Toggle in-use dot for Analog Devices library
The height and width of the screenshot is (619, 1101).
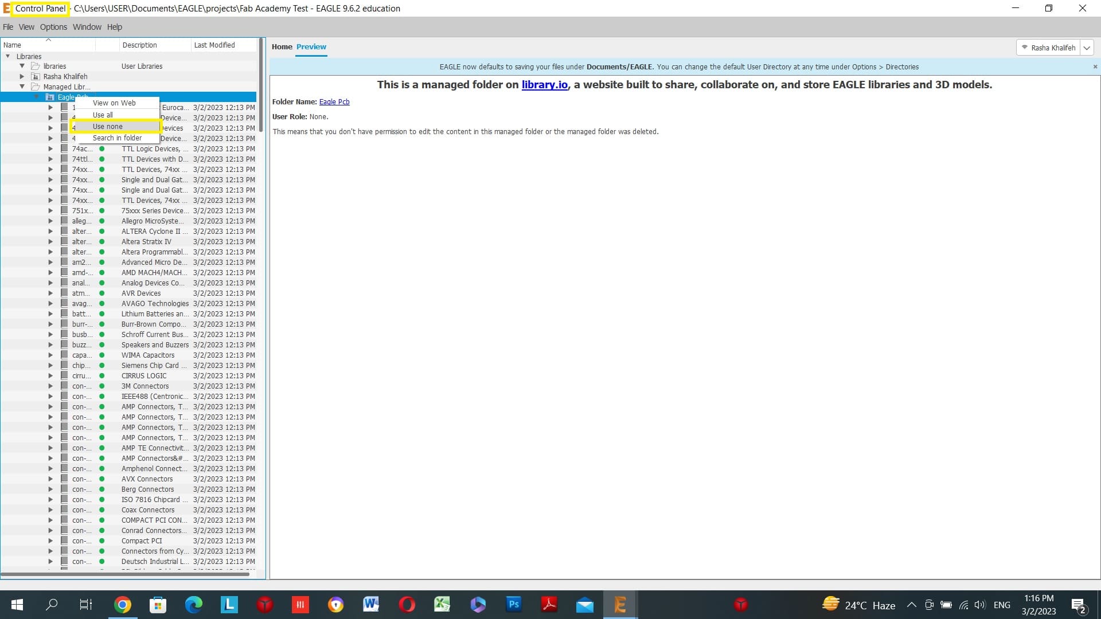[x=102, y=283]
